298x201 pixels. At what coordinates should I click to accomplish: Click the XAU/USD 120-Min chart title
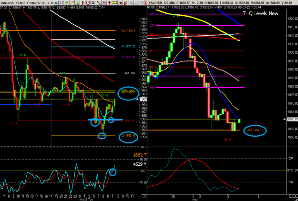[x=160, y=3]
